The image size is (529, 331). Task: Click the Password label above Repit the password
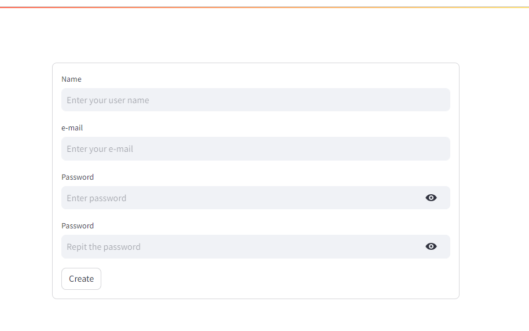pos(78,225)
